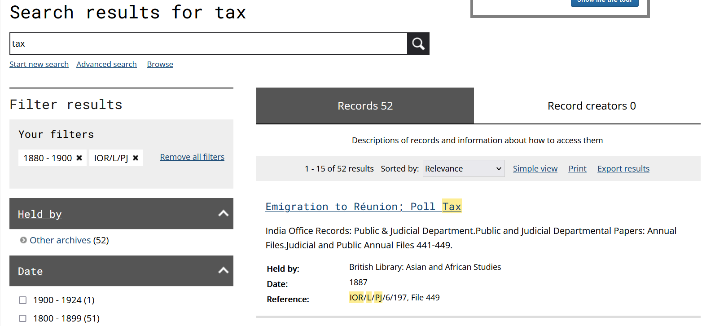
Task: Click the arrow bullet beside Other archives
Action: tap(23, 240)
